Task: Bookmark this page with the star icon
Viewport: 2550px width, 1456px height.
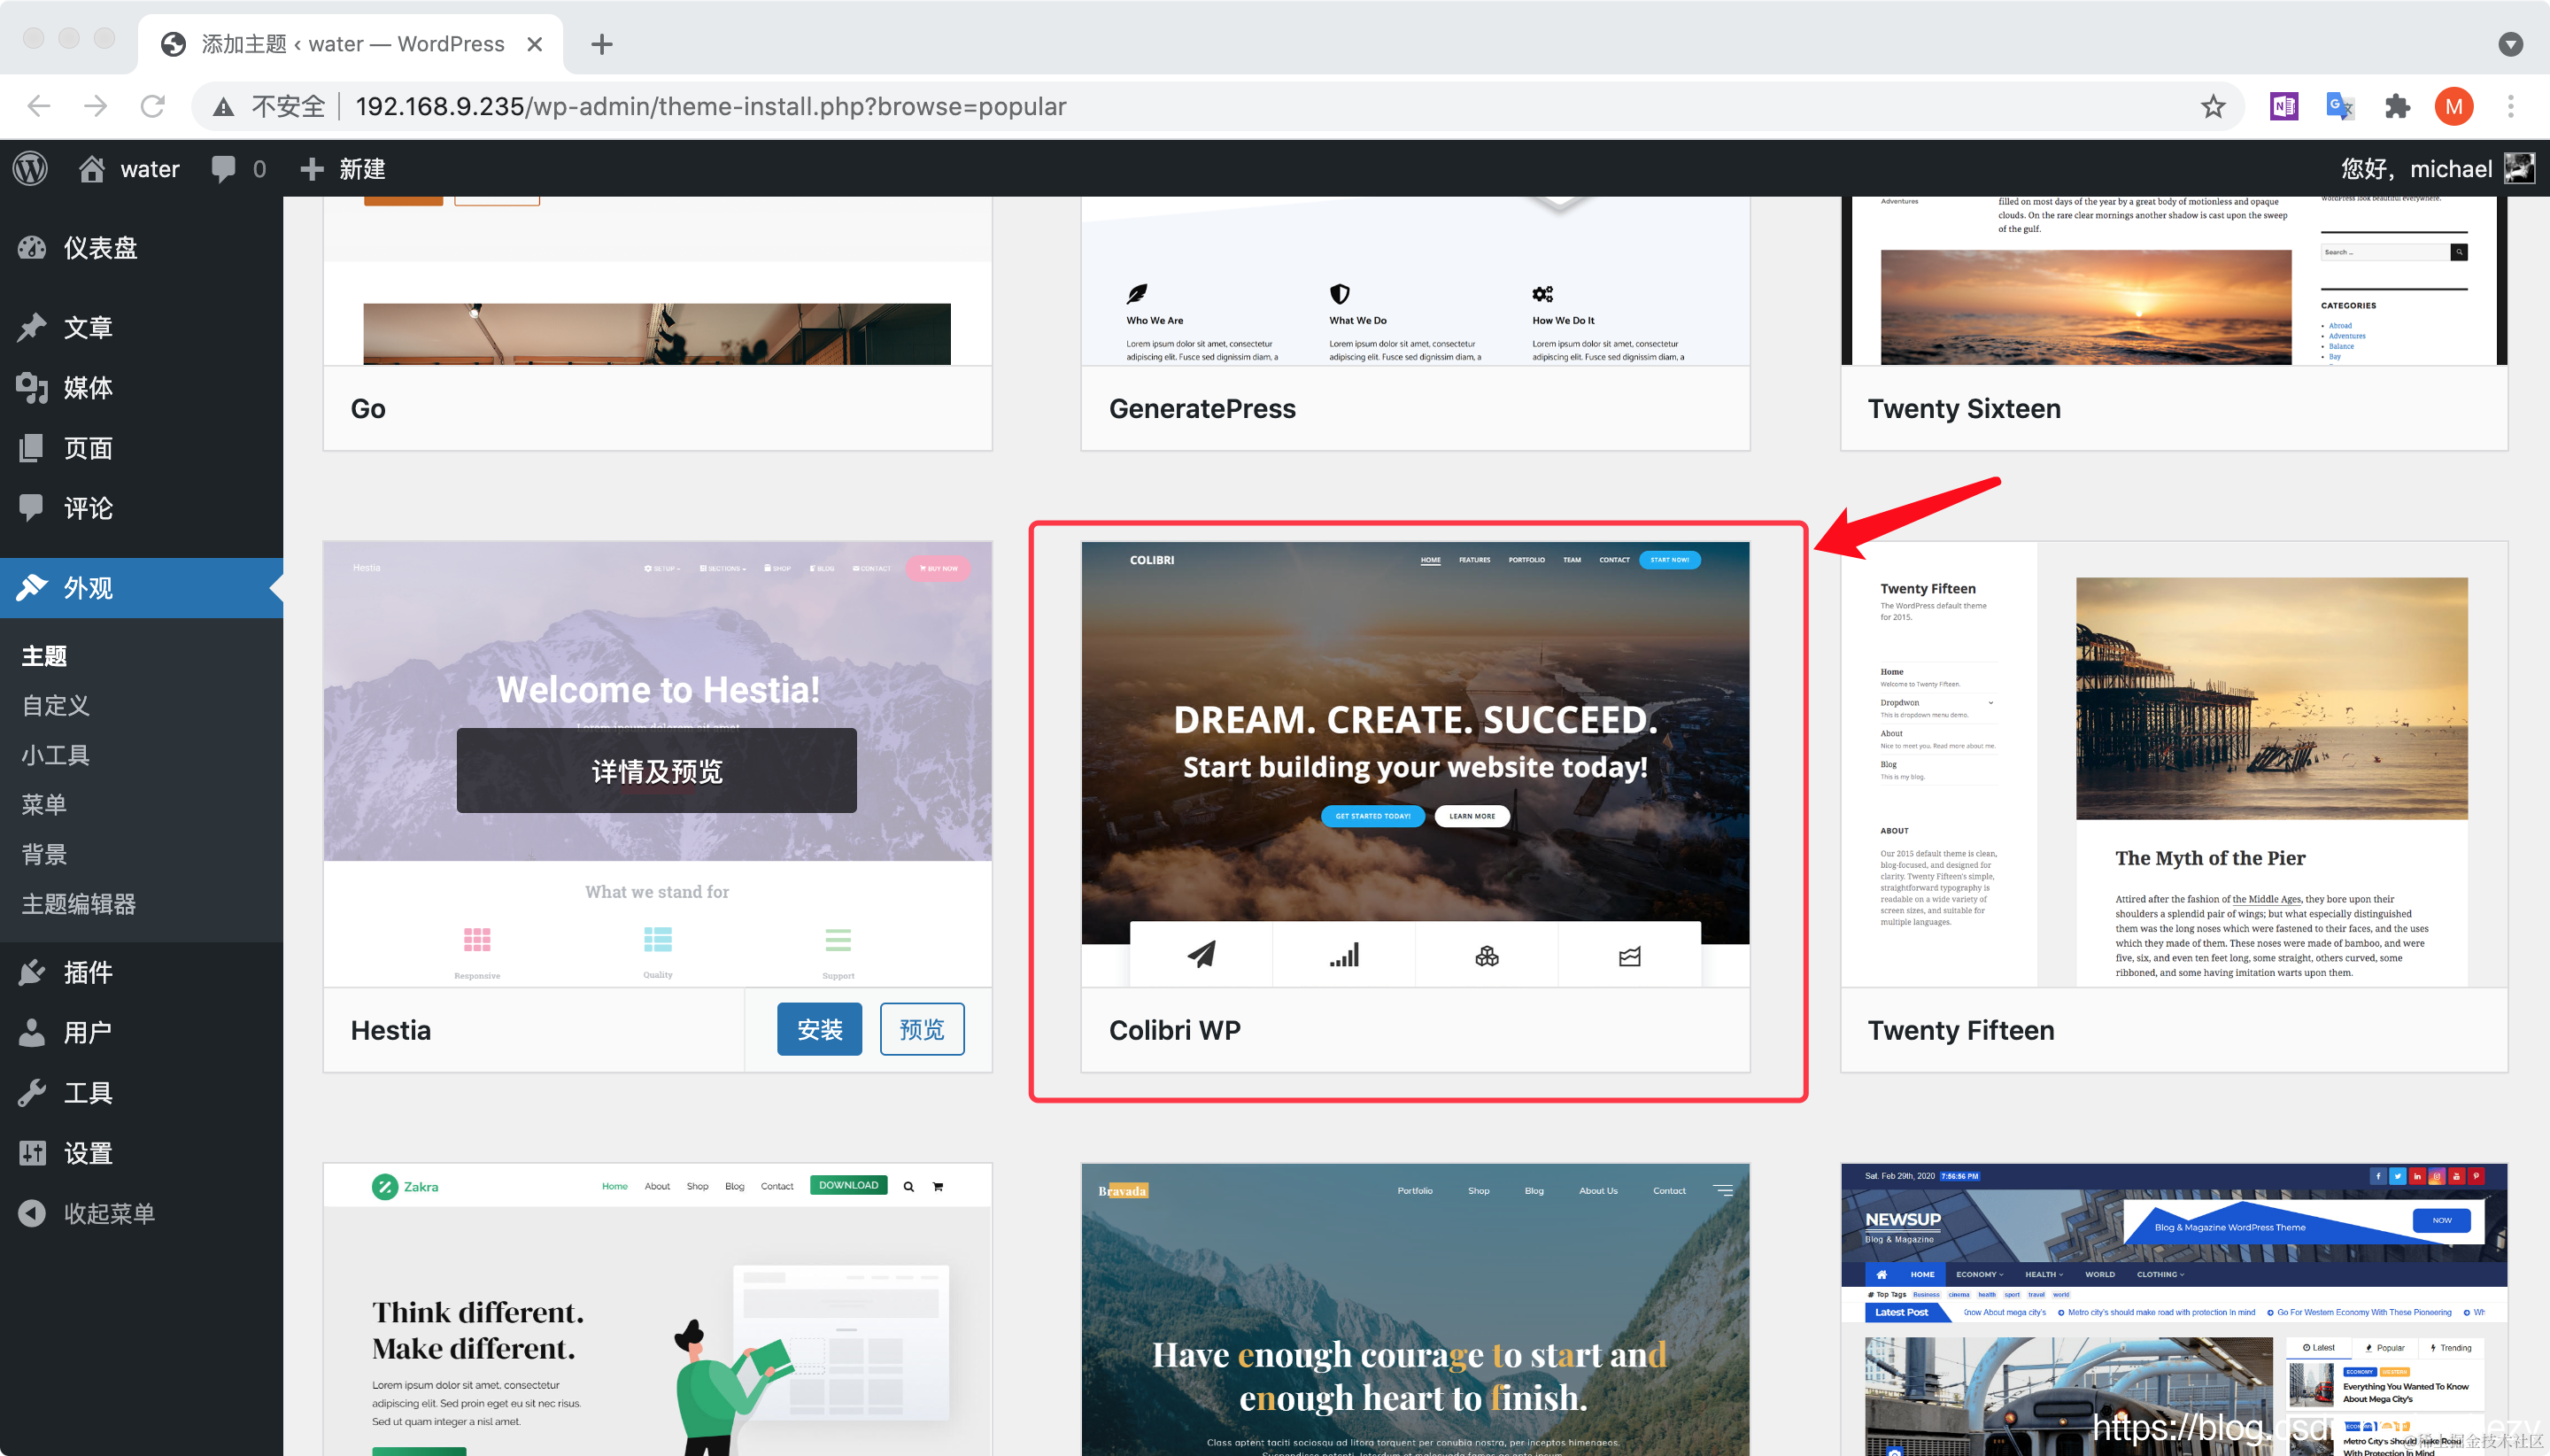Action: tap(2214, 106)
